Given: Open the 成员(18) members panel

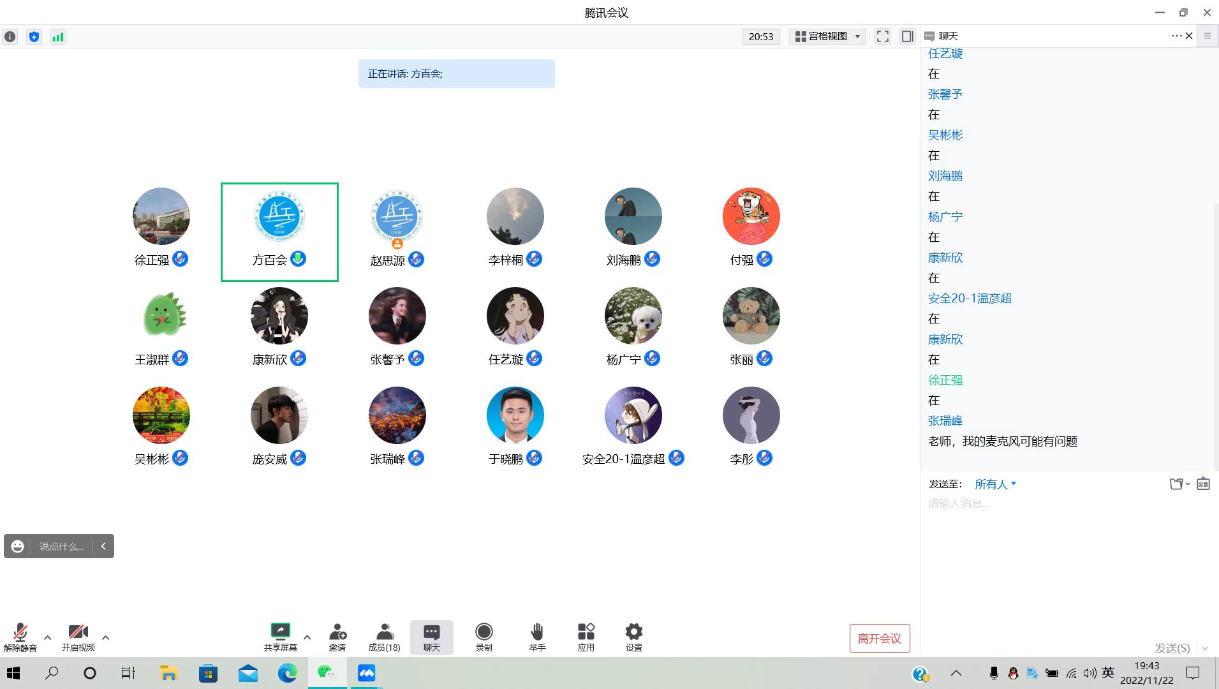Looking at the screenshot, I should tap(384, 632).
